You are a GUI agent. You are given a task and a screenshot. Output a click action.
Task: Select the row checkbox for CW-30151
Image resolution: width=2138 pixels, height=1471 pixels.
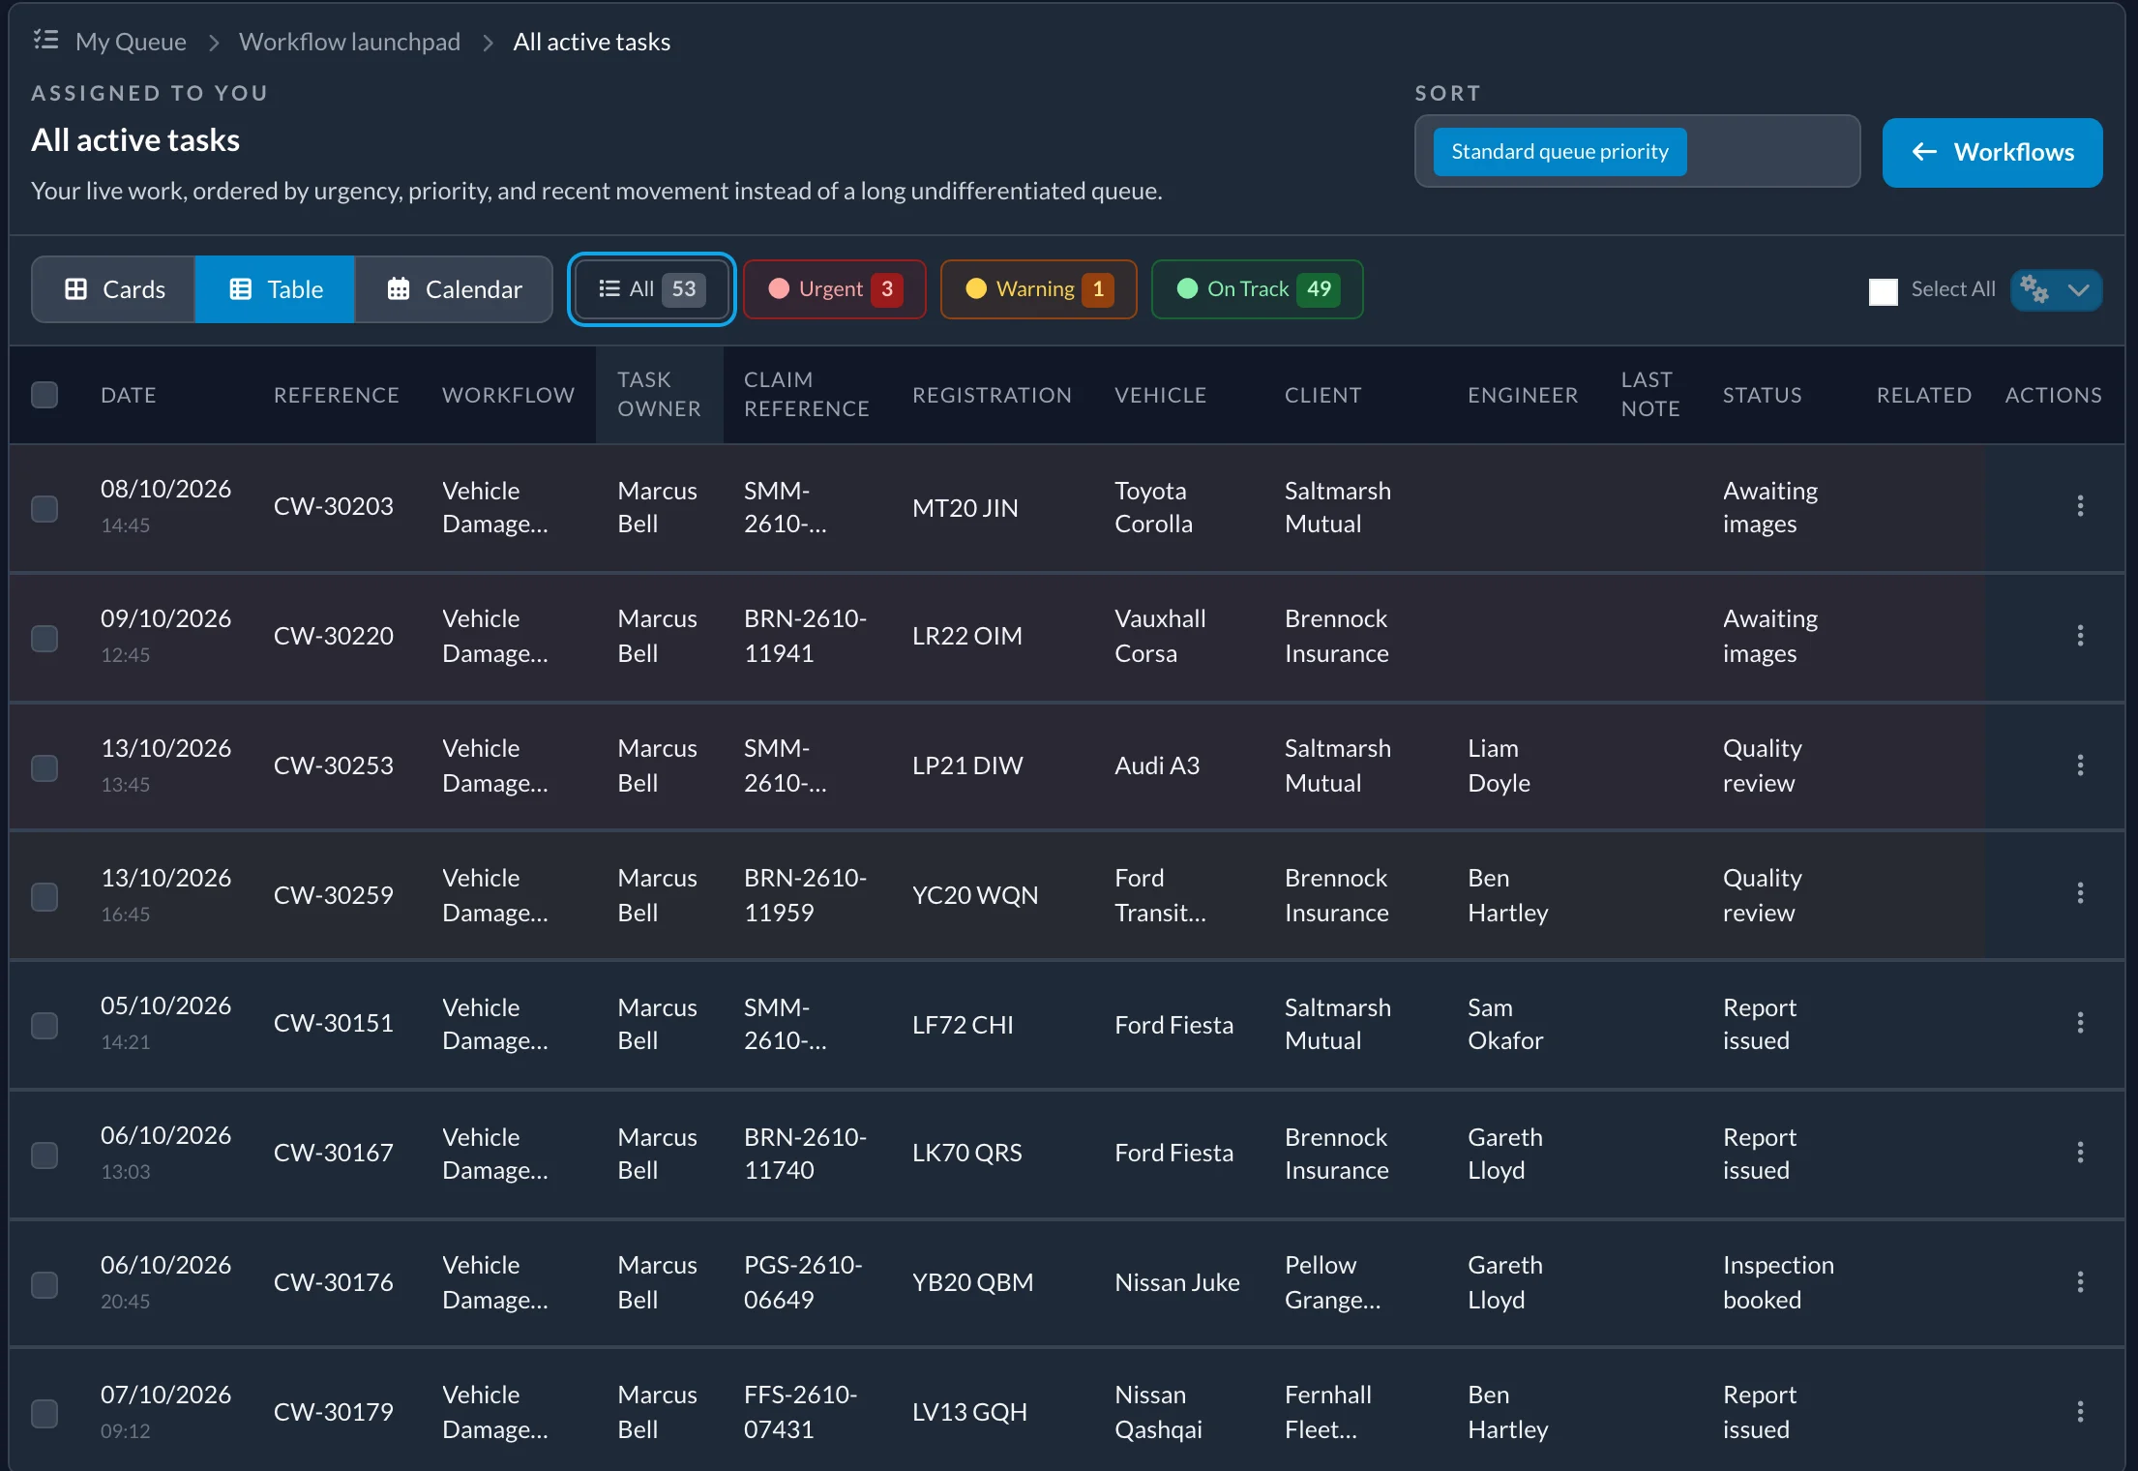[45, 1025]
